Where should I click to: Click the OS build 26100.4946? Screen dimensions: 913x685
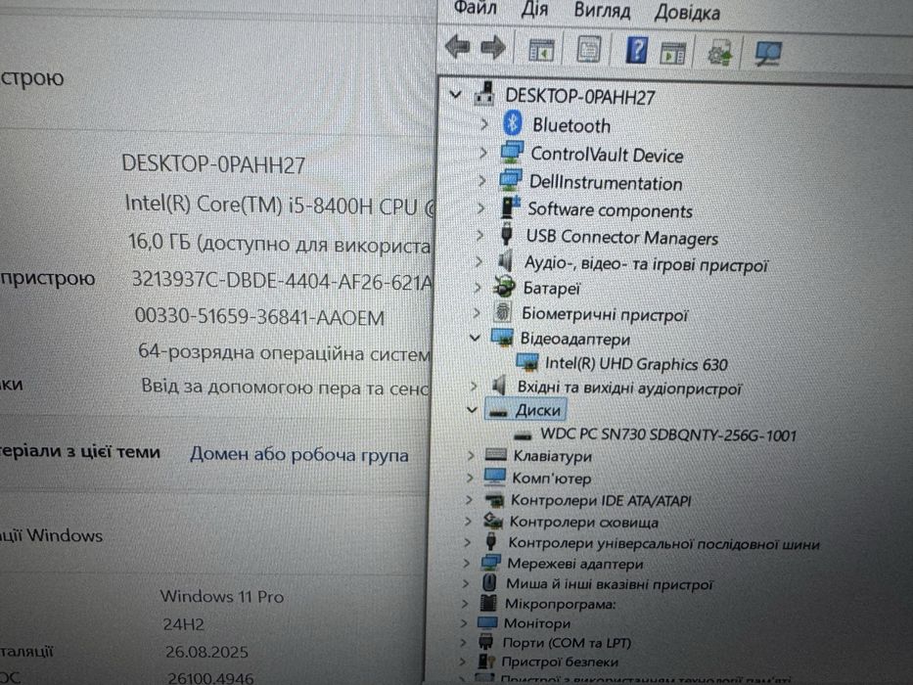(210, 677)
